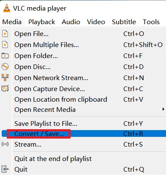Screen dimensions: 166x175
Task: Click the Open Network Stream icon
Action: pos(5,78)
